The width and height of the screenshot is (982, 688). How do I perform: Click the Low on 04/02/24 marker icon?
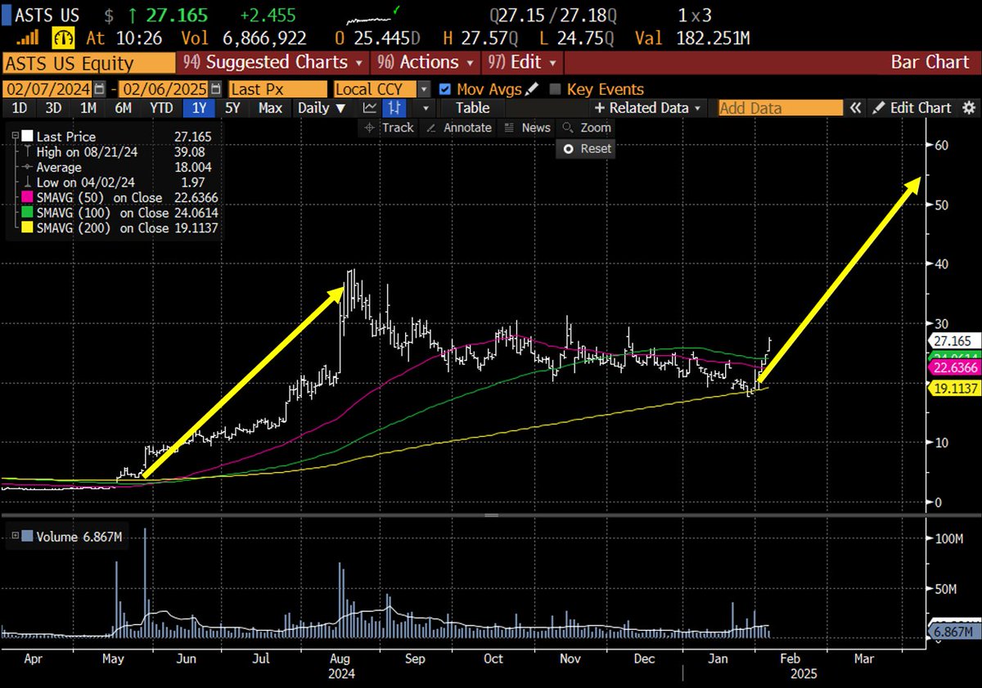28,182
